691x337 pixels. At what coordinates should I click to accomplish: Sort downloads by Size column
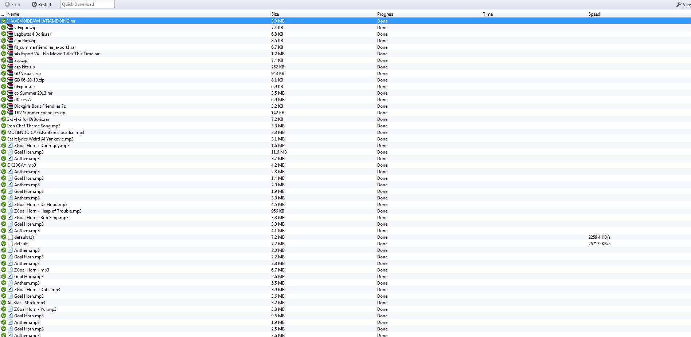tap(275, 14)
